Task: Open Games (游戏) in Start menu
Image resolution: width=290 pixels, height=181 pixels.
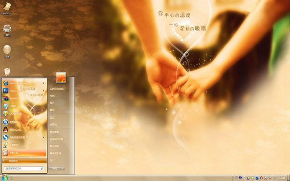Action: click(52, 117)
